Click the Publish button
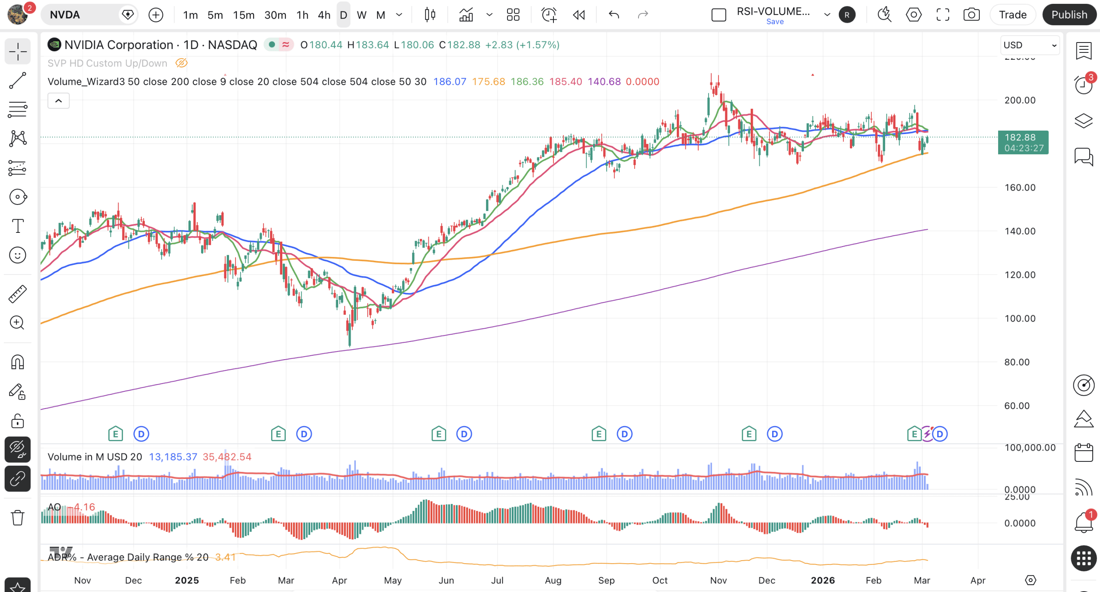This screenshot has width=1100, height=592. pos(1069,15)
